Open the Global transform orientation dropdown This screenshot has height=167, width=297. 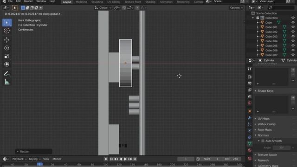click(x=103, y=8)
